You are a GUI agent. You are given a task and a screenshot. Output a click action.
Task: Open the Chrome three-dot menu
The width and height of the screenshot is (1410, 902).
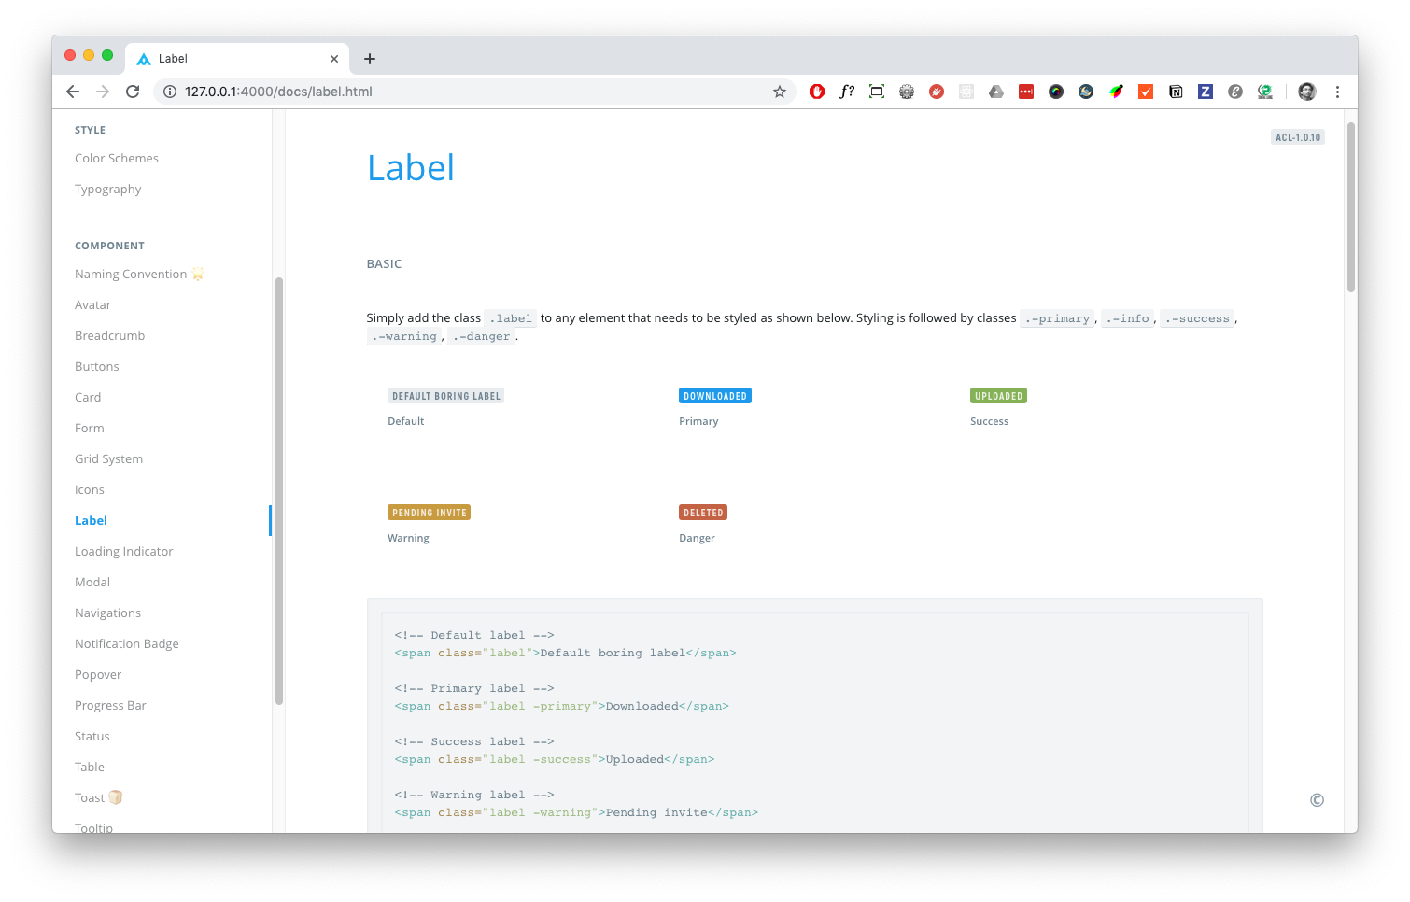point(1337,92)
